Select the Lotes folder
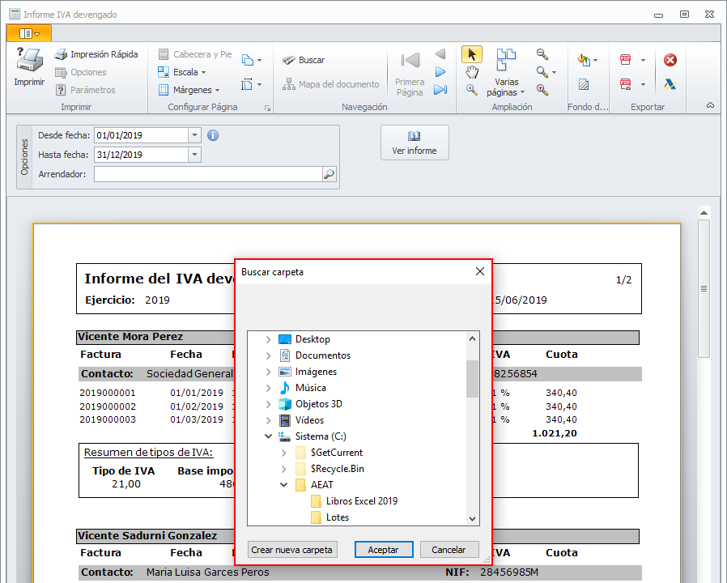The height and width of the screenshot is (583, 727). pos(337,517)
